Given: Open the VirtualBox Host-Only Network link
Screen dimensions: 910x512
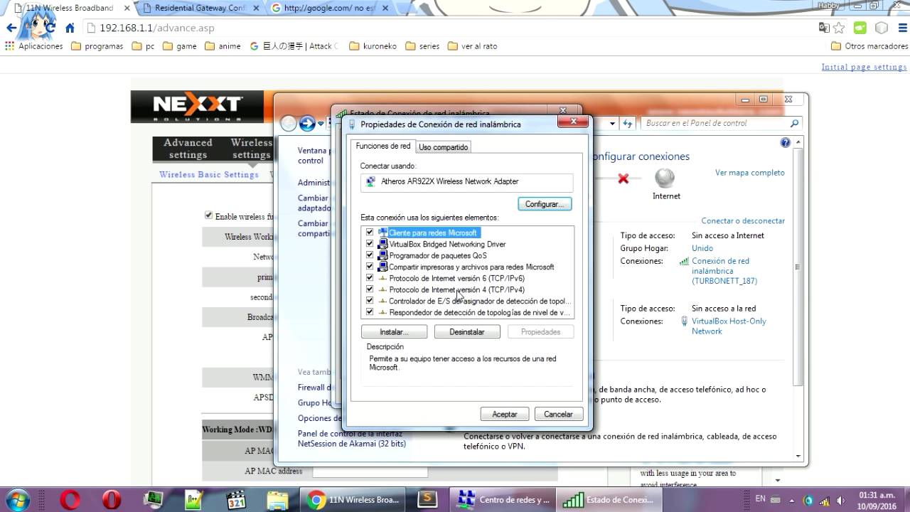Looking at the screenshot, I should point(729,326).
